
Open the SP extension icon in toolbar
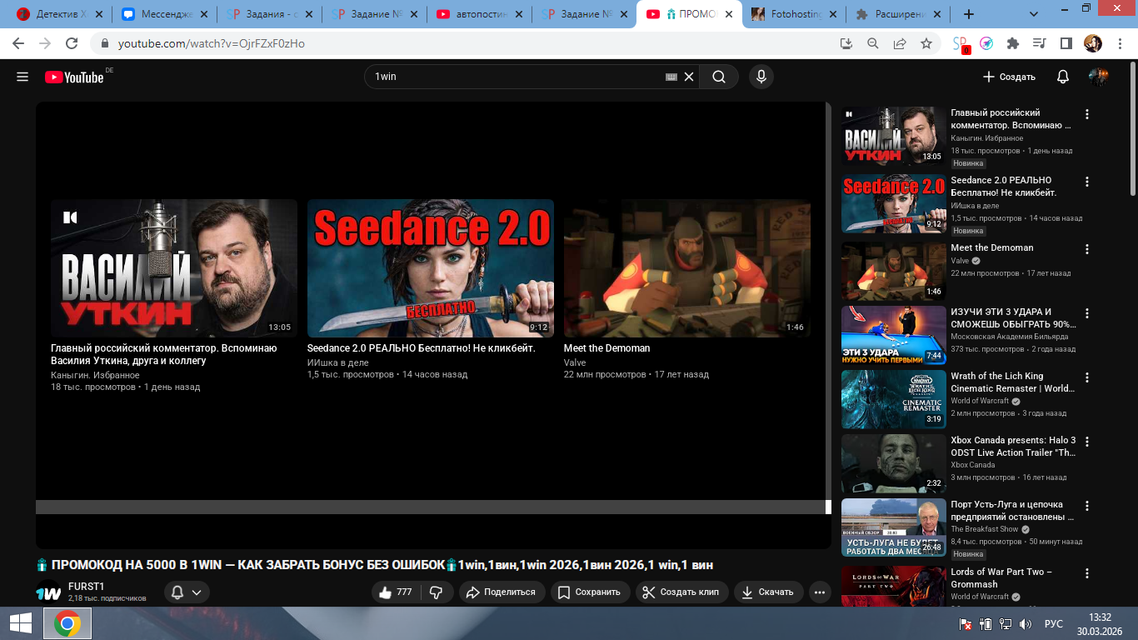[x=961, y=44]
